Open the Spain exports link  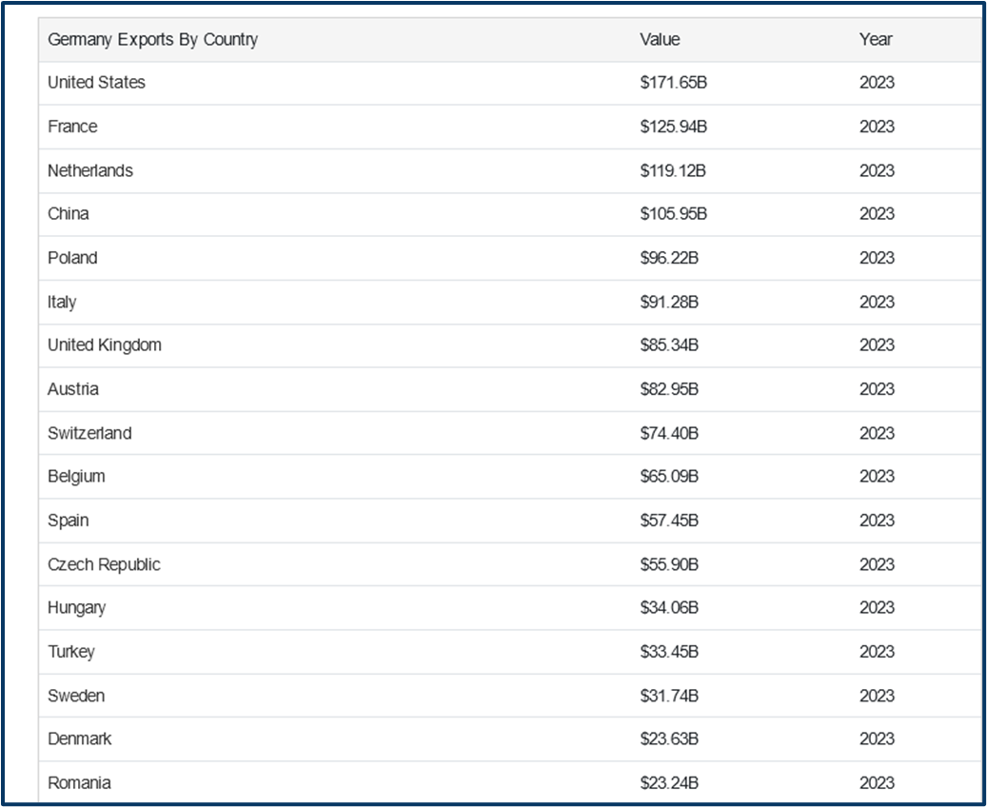[69, 521]
